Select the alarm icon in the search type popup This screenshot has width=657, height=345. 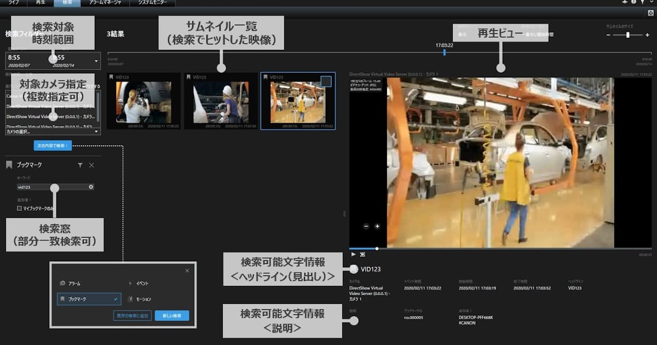tap(62, 283)
